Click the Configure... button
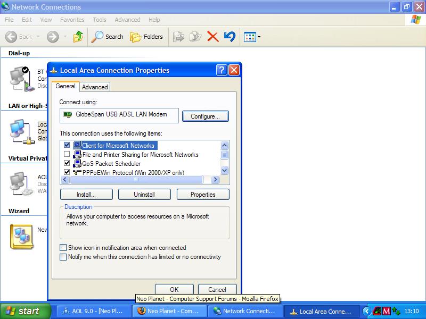Image resolution: width=426 pixels, height=319 pixels. click(x=206, y=116)
